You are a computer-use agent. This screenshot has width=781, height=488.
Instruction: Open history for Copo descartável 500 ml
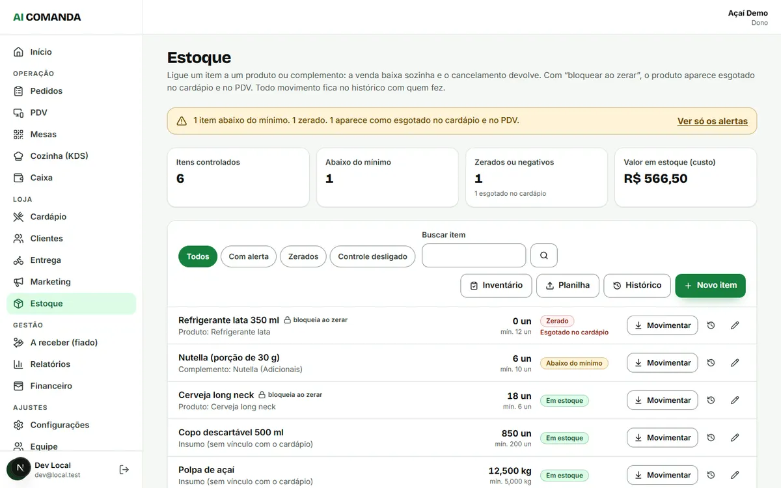tap(711, 438)
